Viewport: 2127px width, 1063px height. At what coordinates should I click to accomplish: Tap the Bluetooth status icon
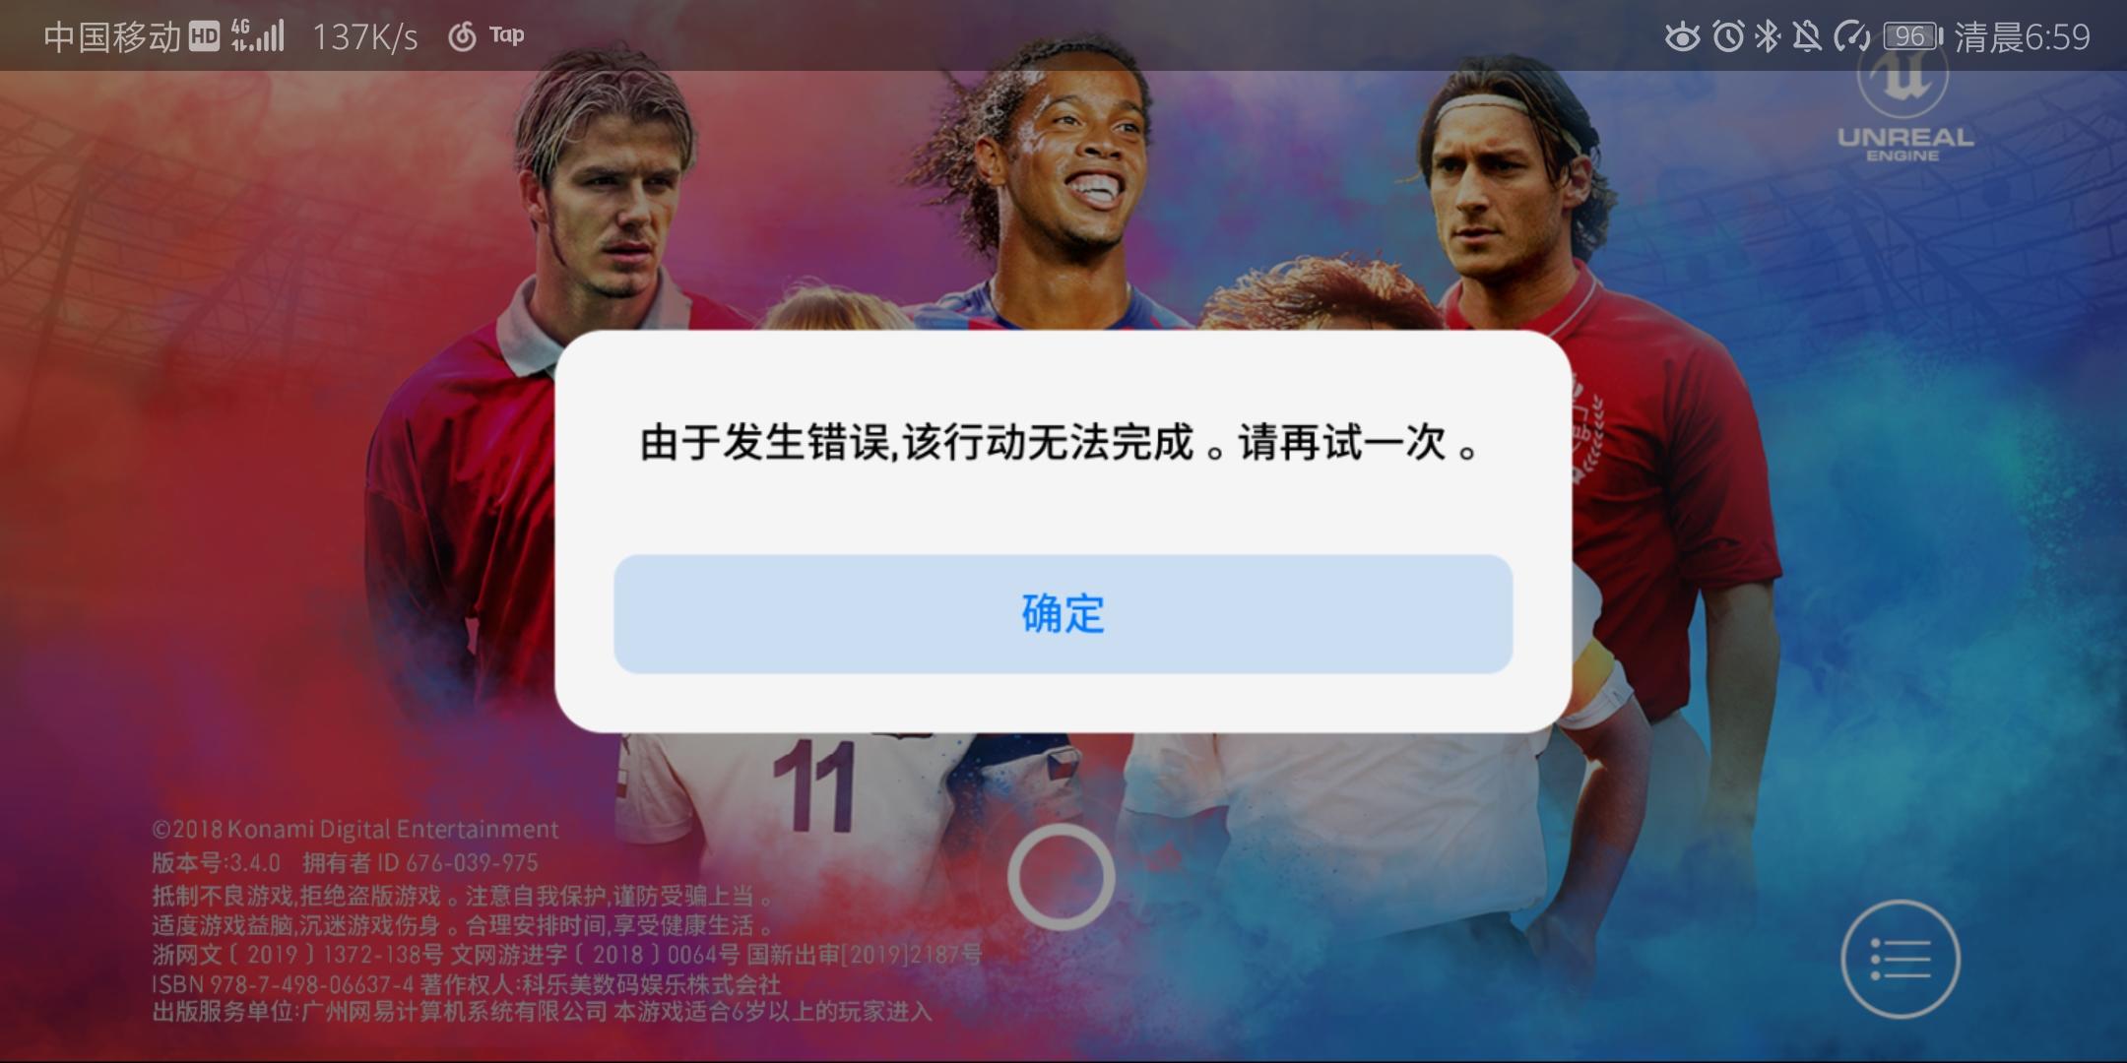(1768, 37)
